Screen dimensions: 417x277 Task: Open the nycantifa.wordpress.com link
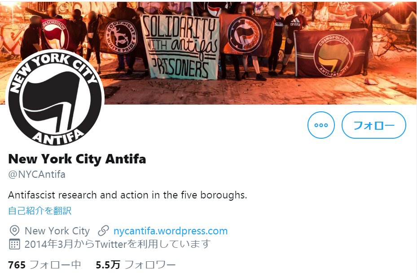pyautogui.click(x=171, y=231)
